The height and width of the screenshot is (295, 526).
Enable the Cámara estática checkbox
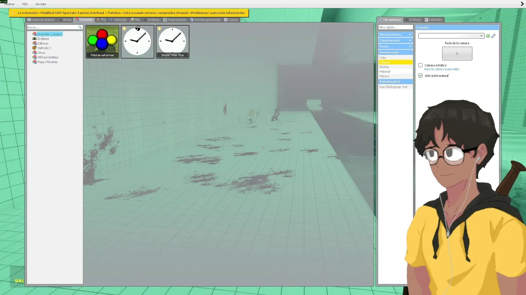pyautogui.click(x=420, y=65)
